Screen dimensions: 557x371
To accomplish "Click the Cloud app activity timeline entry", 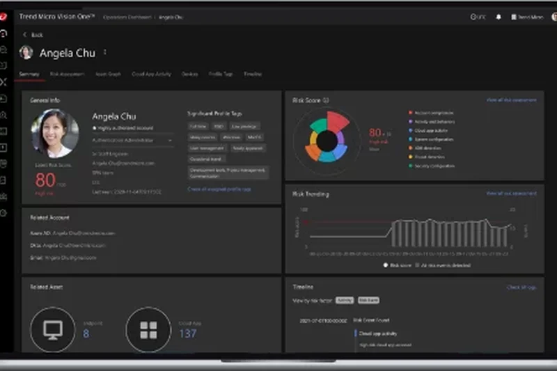I will 378,333.
